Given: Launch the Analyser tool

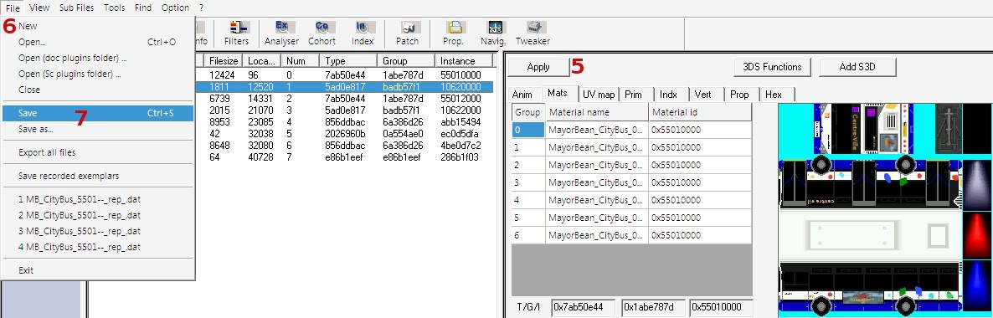Looking at the screenshot, I should point(281,33).
